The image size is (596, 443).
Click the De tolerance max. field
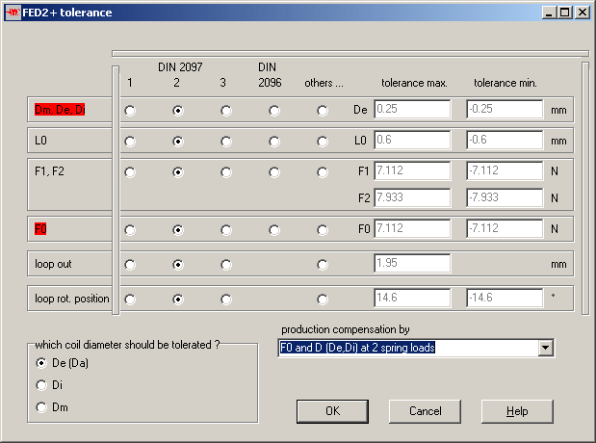click(x=412, y=110)
